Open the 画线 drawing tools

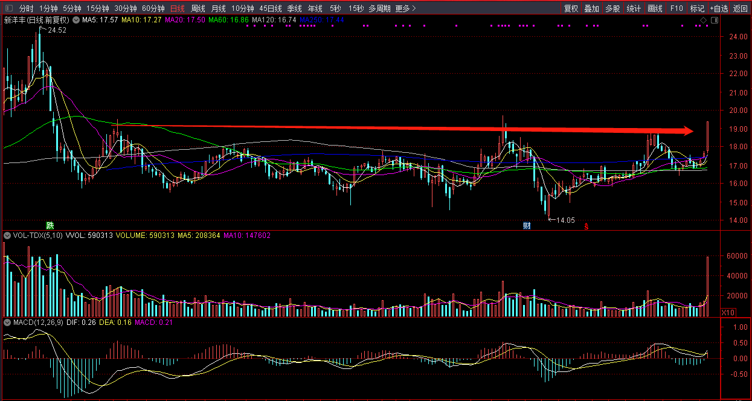click(x=655, y=8)
